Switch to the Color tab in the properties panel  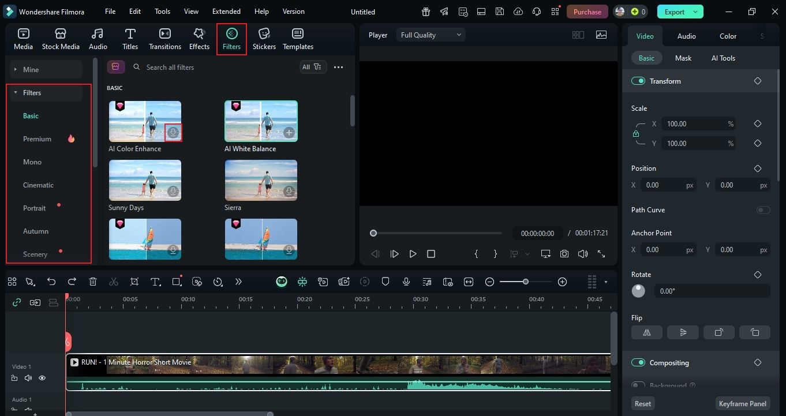tap(728, 36)
